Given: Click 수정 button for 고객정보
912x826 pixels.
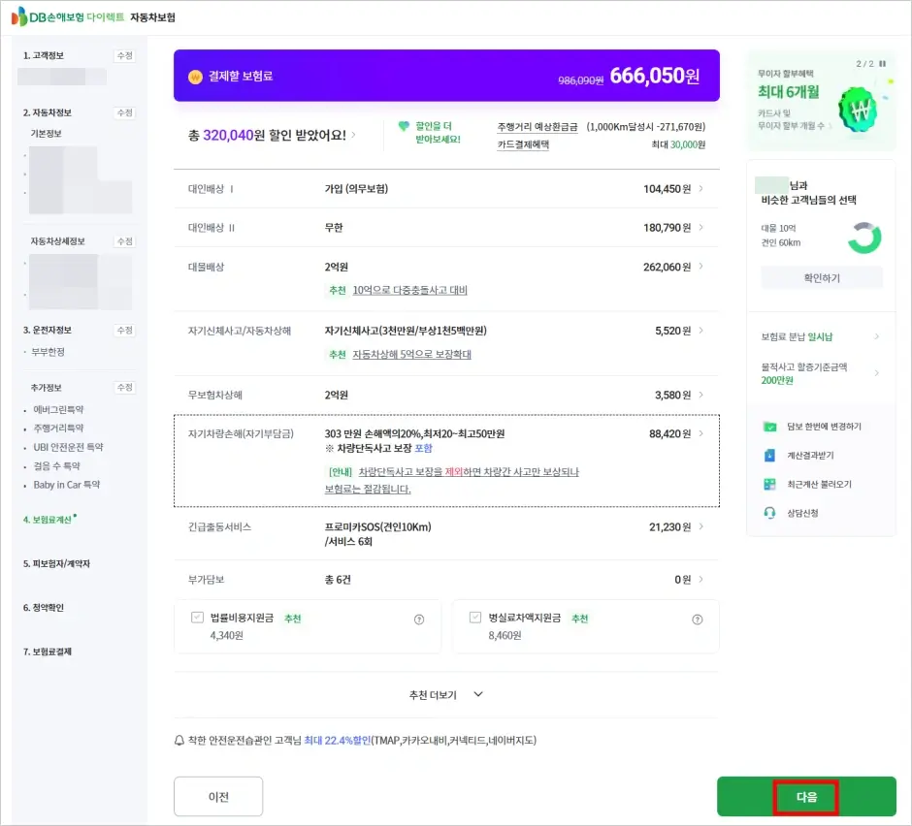Looking at the screenshot, I should pos(125,55).
